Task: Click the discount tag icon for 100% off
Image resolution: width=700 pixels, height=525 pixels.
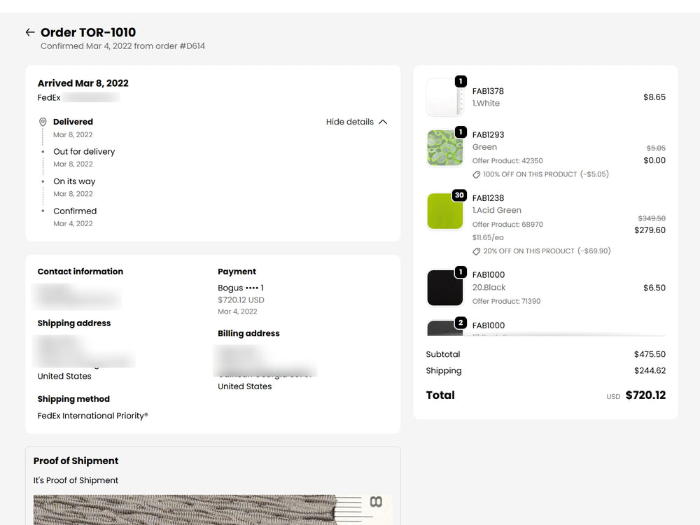Action: click(477, 174)
